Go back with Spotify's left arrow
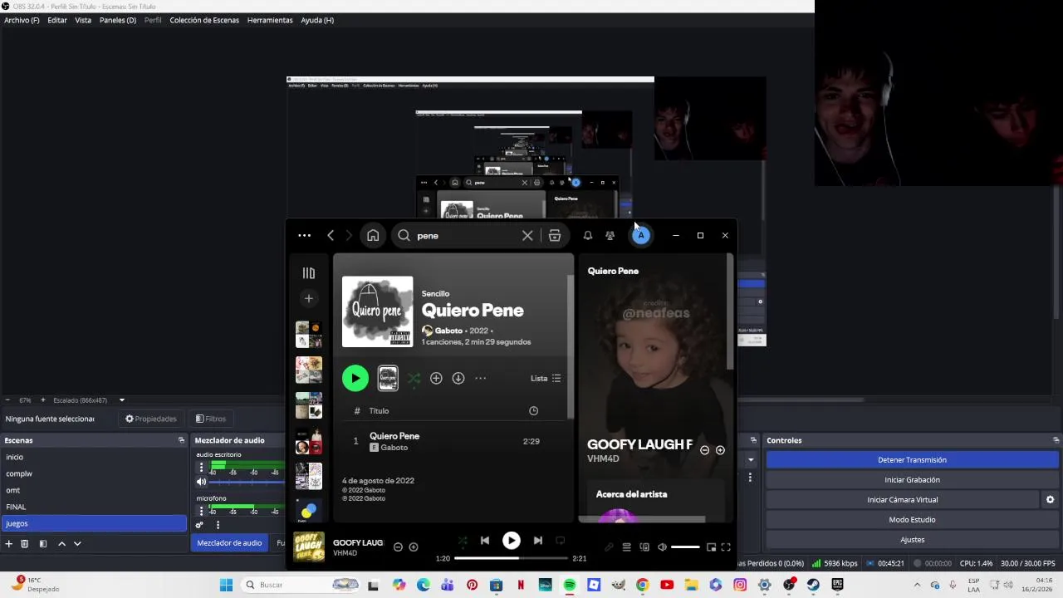 (x=331, y=236)
